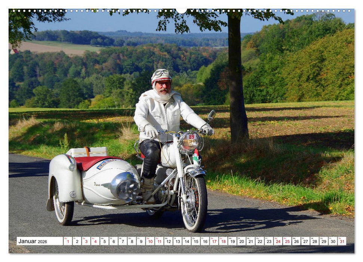
Task: Click the number 89 start plate
Action: tap(191, 137)
